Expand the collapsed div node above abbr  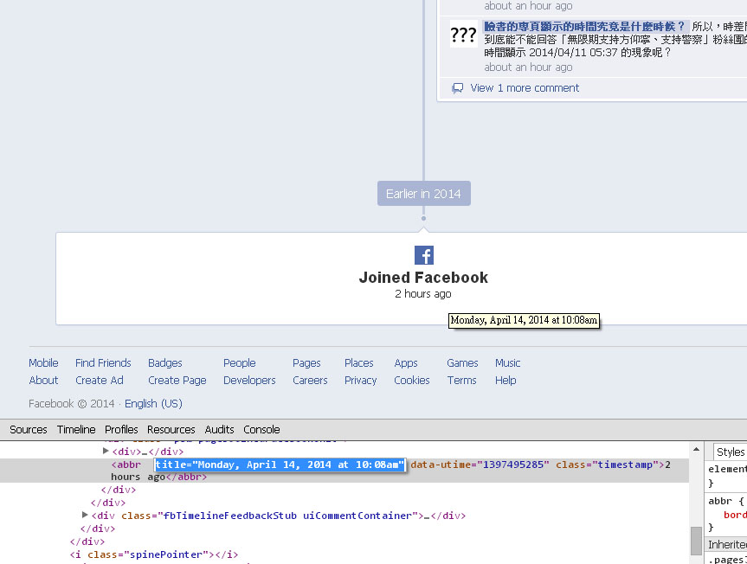[106, 451]
